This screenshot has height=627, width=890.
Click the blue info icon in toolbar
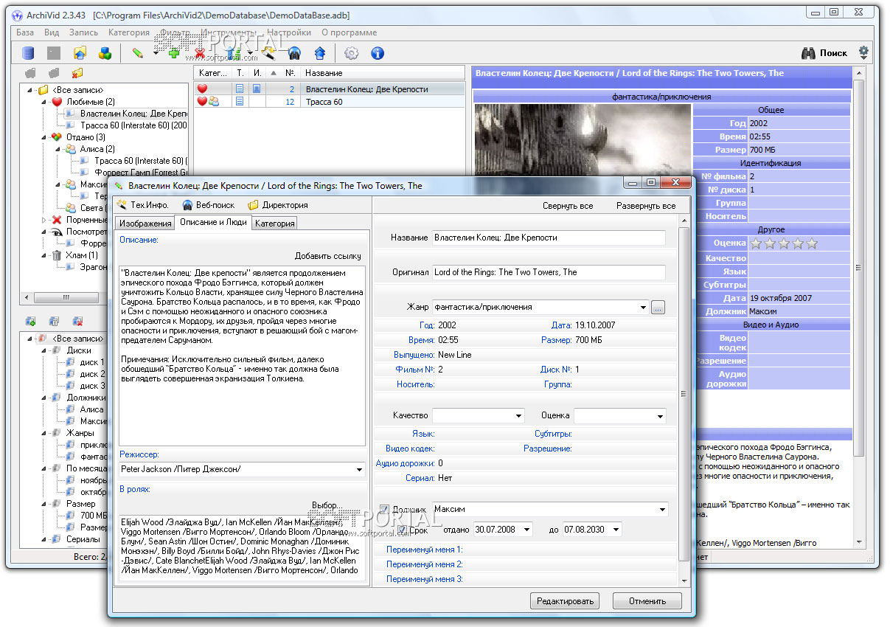[x=377, y=53]
